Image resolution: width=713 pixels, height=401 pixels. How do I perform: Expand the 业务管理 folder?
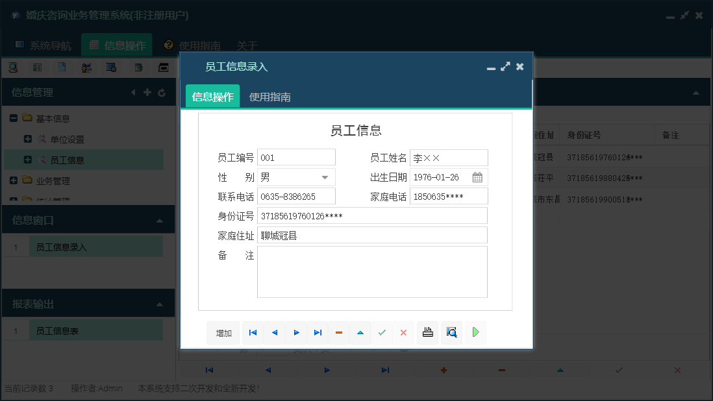14,180
